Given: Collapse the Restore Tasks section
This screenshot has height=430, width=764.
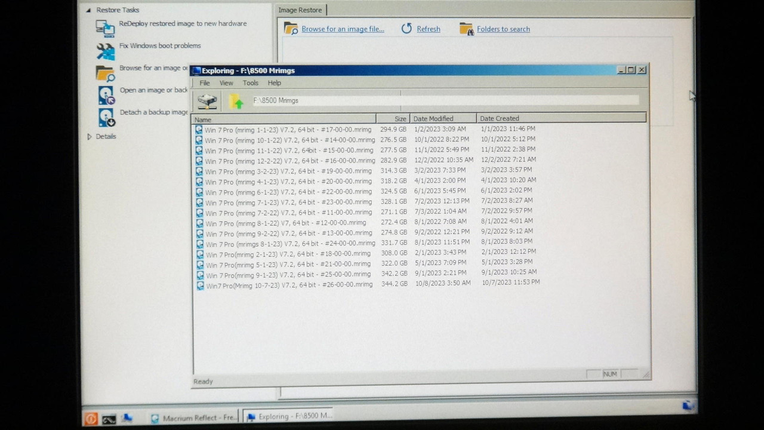Looking at the screenshot, I should click(x=88, y=10).
